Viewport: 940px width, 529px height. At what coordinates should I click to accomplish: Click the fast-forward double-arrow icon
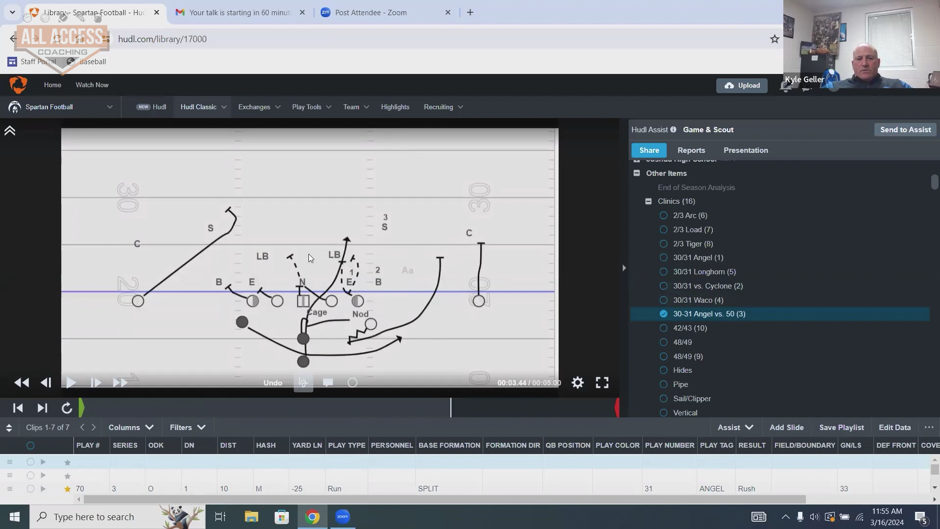click(x=120, y=383)
